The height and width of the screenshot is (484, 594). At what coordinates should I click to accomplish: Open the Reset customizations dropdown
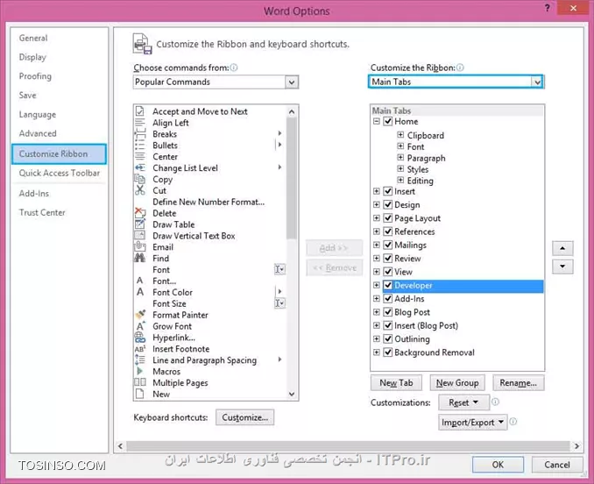click(x=463, y=402)
